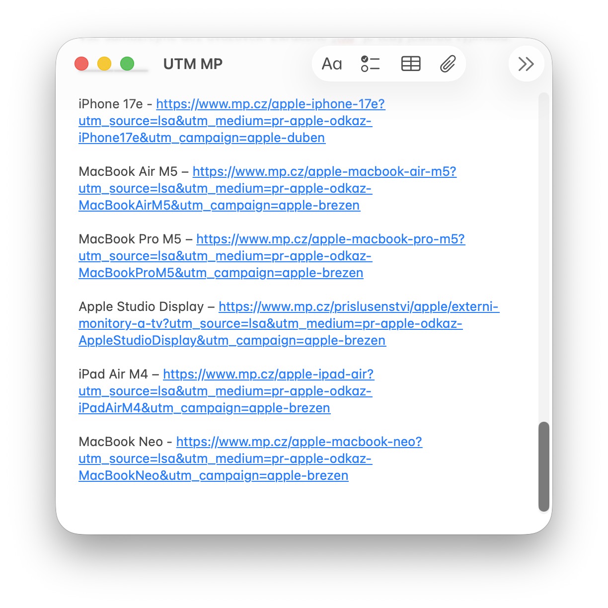The height and width of the screenshot is (608, 608).
Task: Click the vertical scrollbar thumb
Action: [x=544, y=466]
